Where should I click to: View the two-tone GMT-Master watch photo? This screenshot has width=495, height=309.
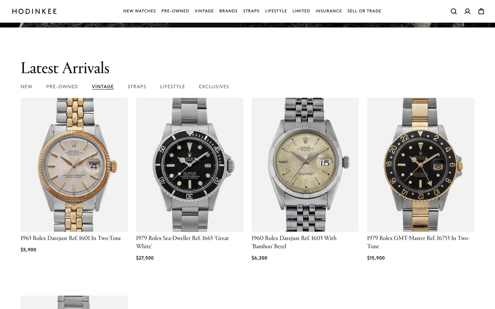(x=421, y=165)
